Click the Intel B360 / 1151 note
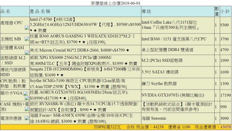 [174, 39]
